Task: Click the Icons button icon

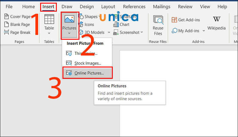Action: (x=81, y=24)
